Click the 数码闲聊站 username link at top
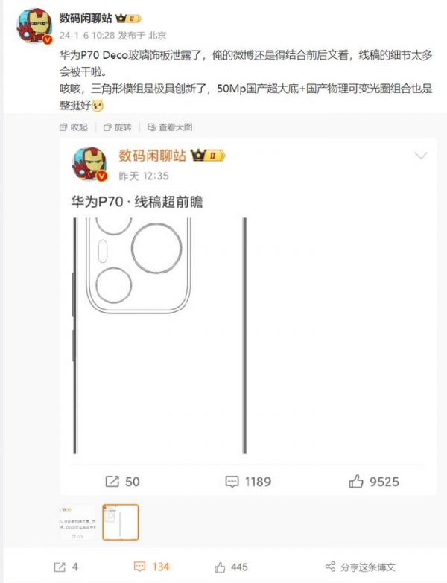This screenshot has height=583, width=447. click(x=86, y=18)
